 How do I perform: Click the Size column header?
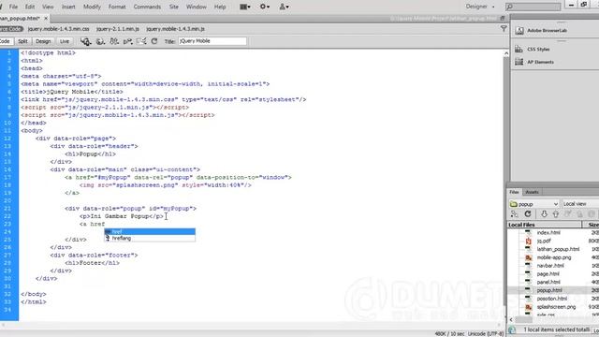click(x=592, y=225)
